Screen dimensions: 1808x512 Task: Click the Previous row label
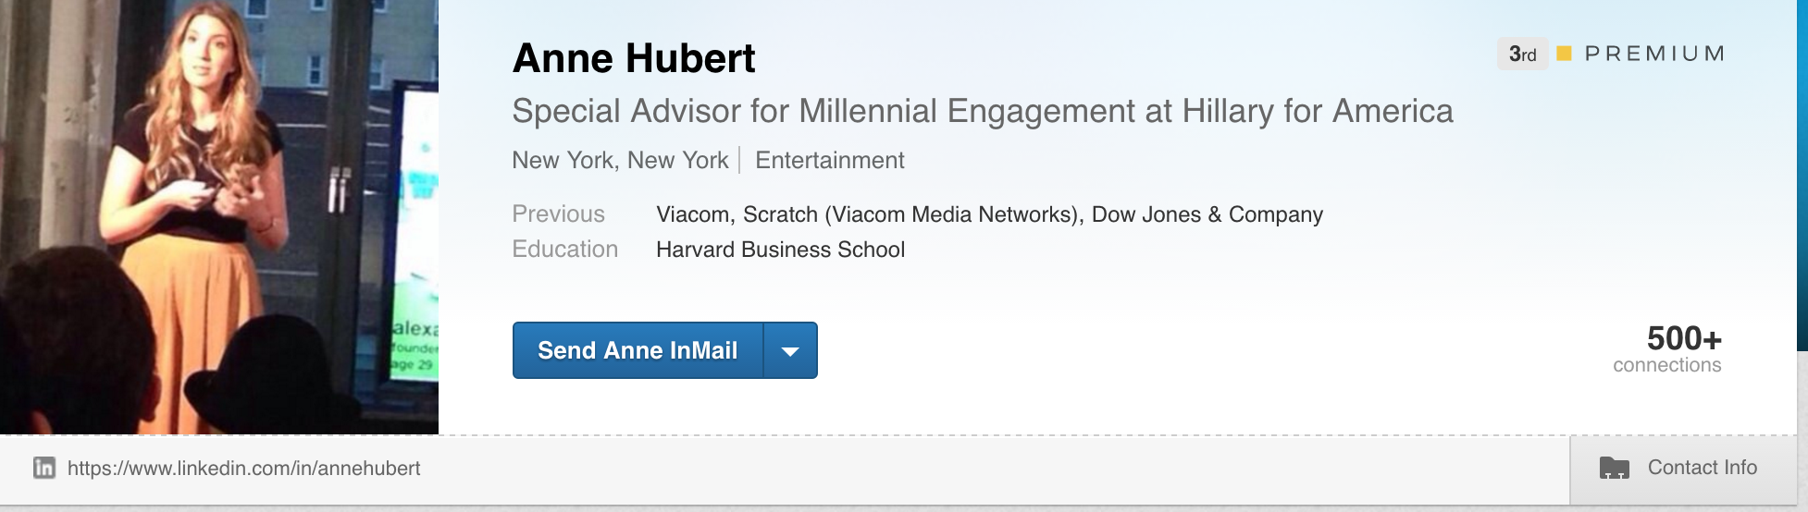point(559,214)
